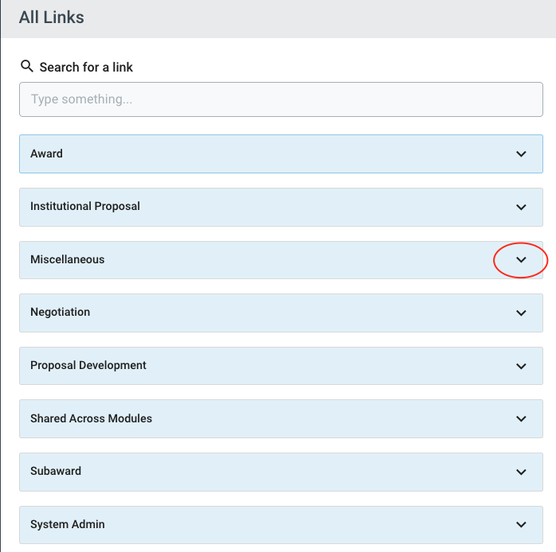Open the Proposal Development section label
The height and width of the screenshot is (552, 556).
point(88,365)
